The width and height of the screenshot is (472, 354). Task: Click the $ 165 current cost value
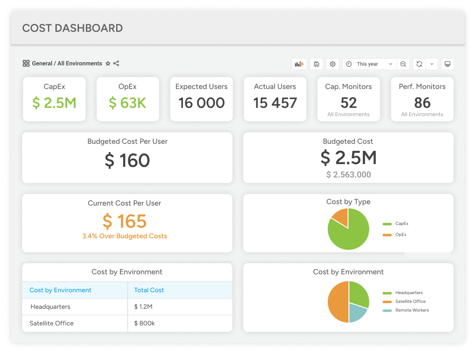point(124,221)
